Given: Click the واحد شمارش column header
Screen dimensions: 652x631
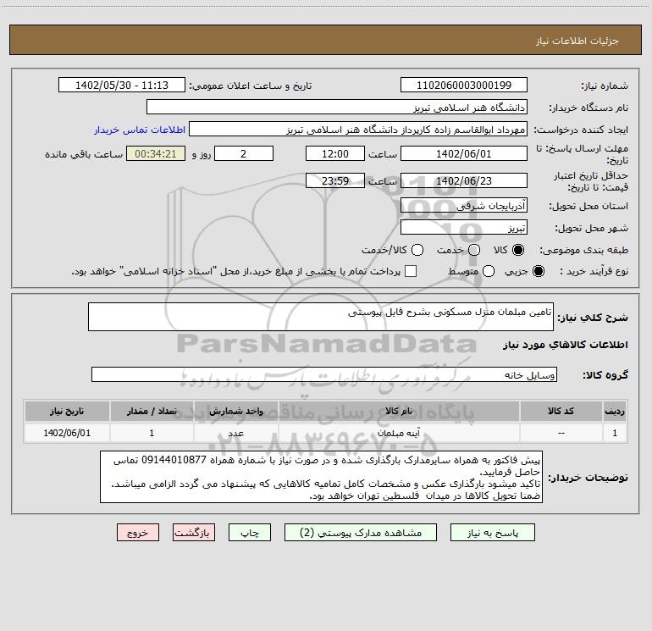Looking at the screenshot, I should click(x=235, y=411).
